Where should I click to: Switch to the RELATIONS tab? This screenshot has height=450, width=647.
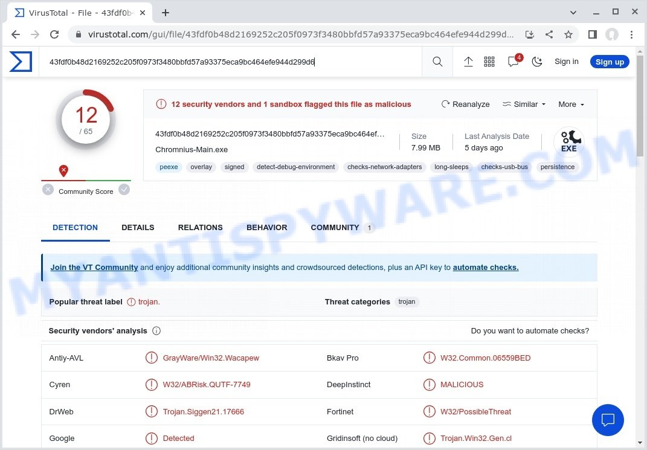click(x=200, y=228)
